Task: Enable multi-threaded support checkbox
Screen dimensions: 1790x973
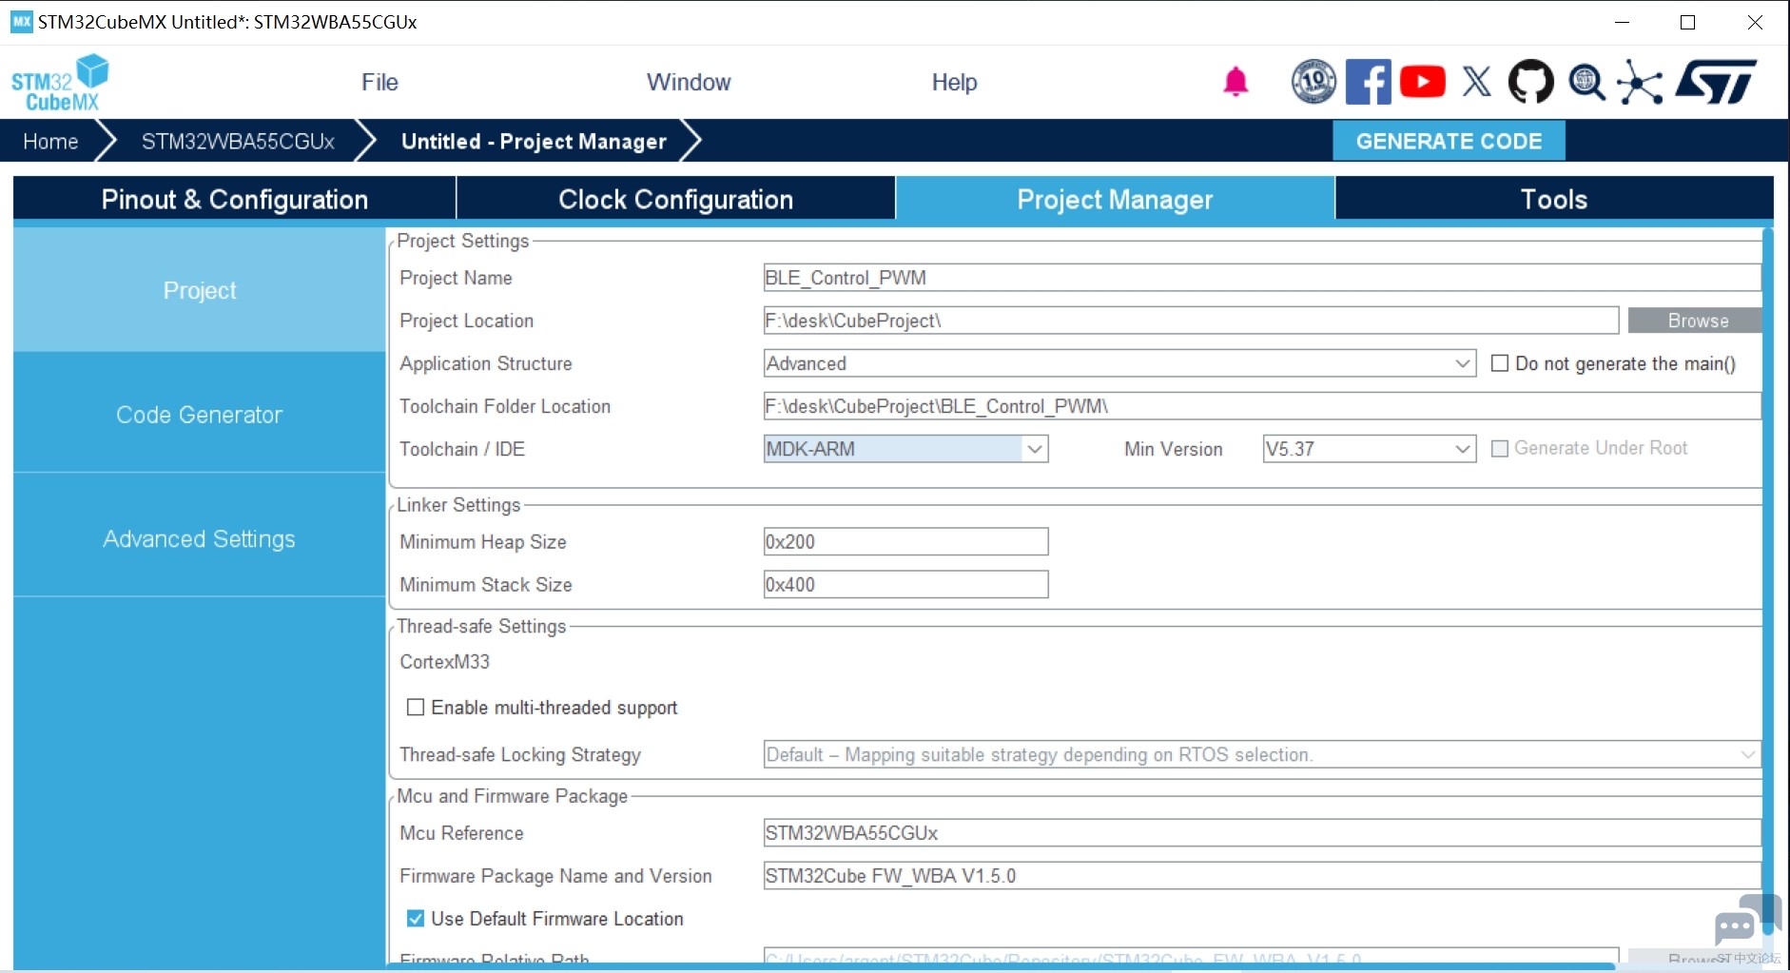Action: click(416, 708)
